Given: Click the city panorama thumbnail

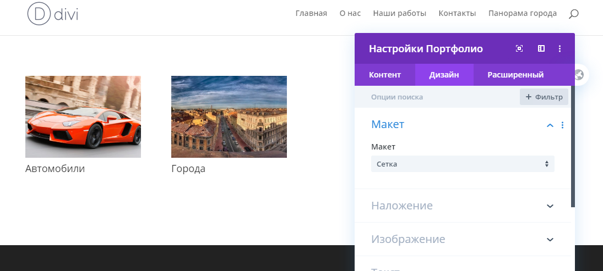Looking at the screenshot, I should pyautogui.click(x=229, y=117).
